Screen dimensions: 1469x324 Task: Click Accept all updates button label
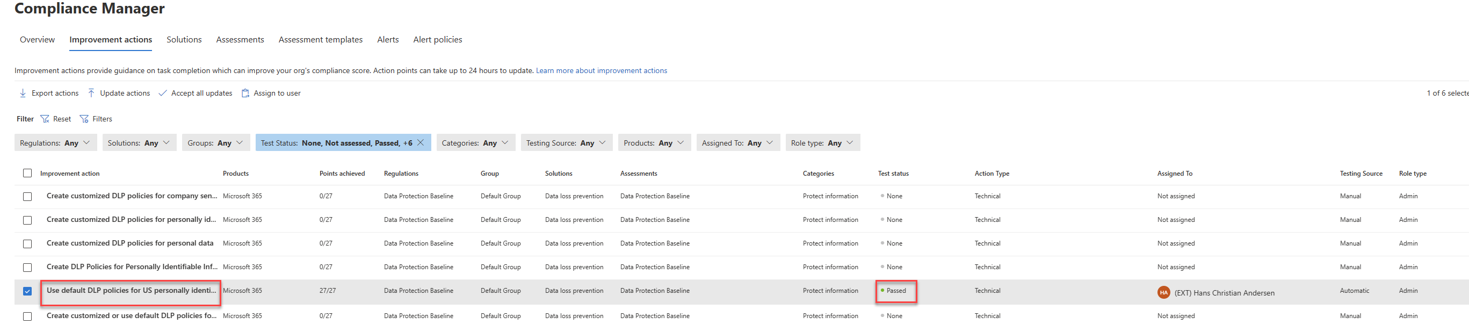(202, 93)
